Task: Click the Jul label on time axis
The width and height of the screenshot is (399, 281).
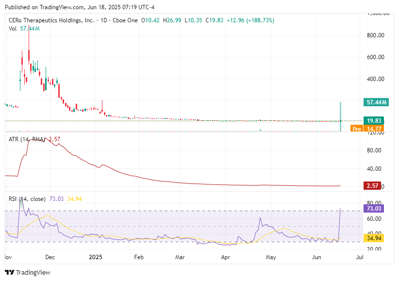Action: pyautogui.click(x=360, y=257)
